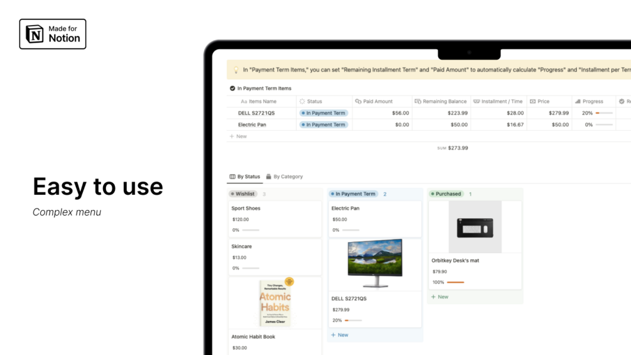Open the Sport Shoes card
The image size is (631, 355).
(x=275, y=219)
